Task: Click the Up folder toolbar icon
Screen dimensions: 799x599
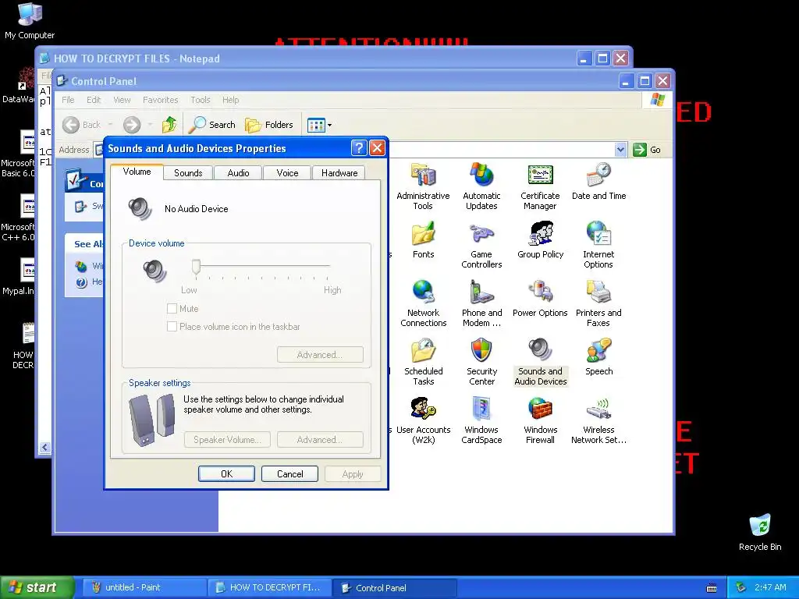Action: [169, 124]
